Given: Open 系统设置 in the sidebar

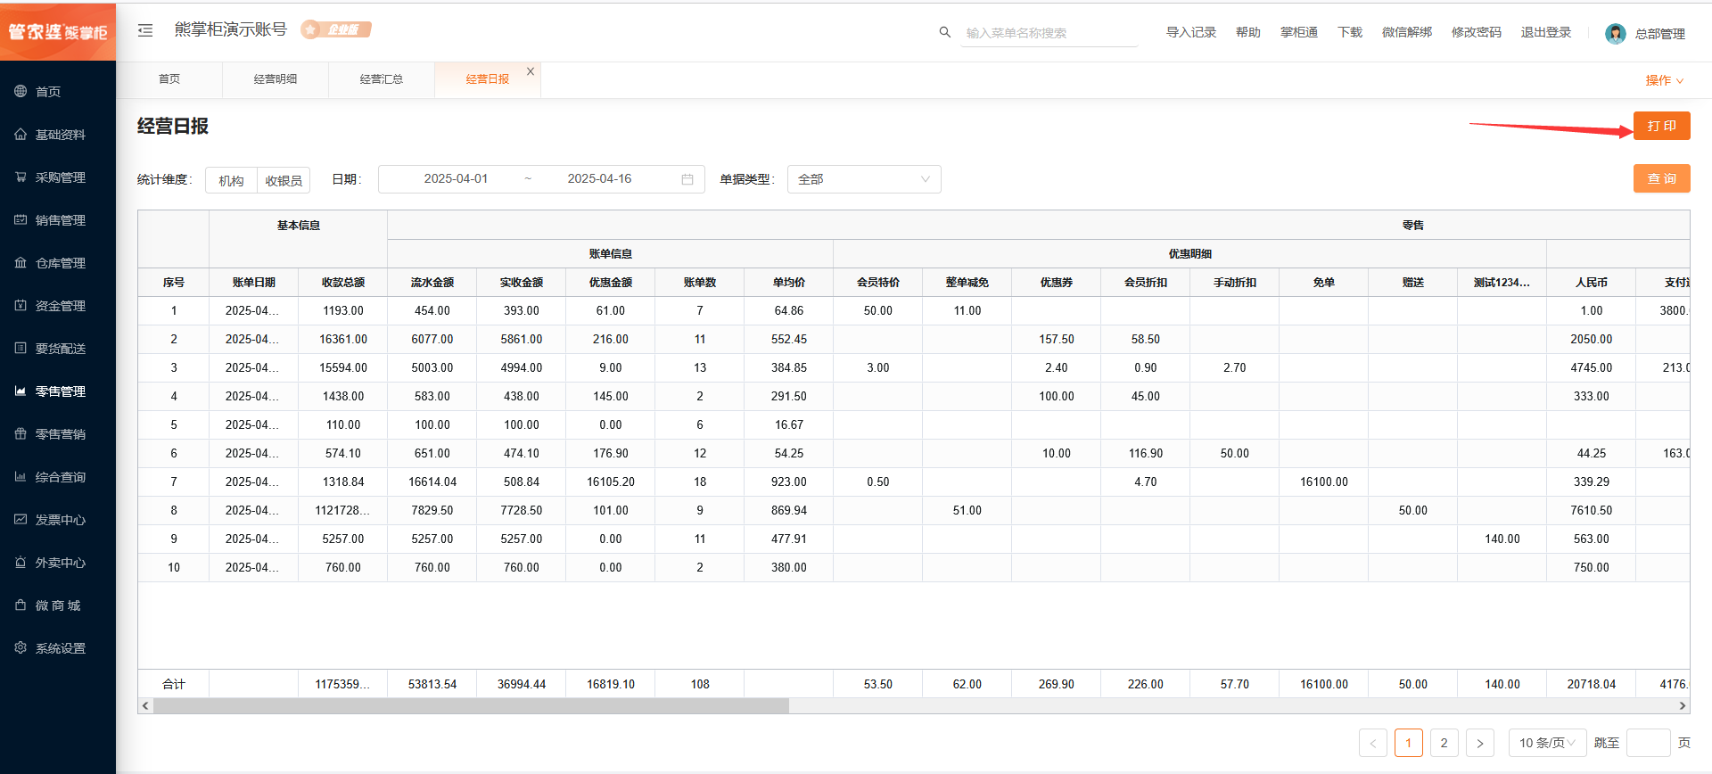Looking at the screenshot, I should click(x=60, y=648).
